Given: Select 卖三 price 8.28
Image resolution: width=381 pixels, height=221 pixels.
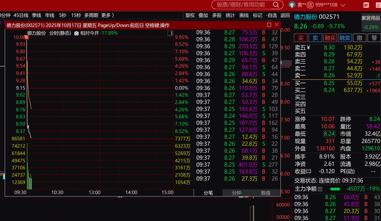Looking at the screenshot, I should pos(329,61).
